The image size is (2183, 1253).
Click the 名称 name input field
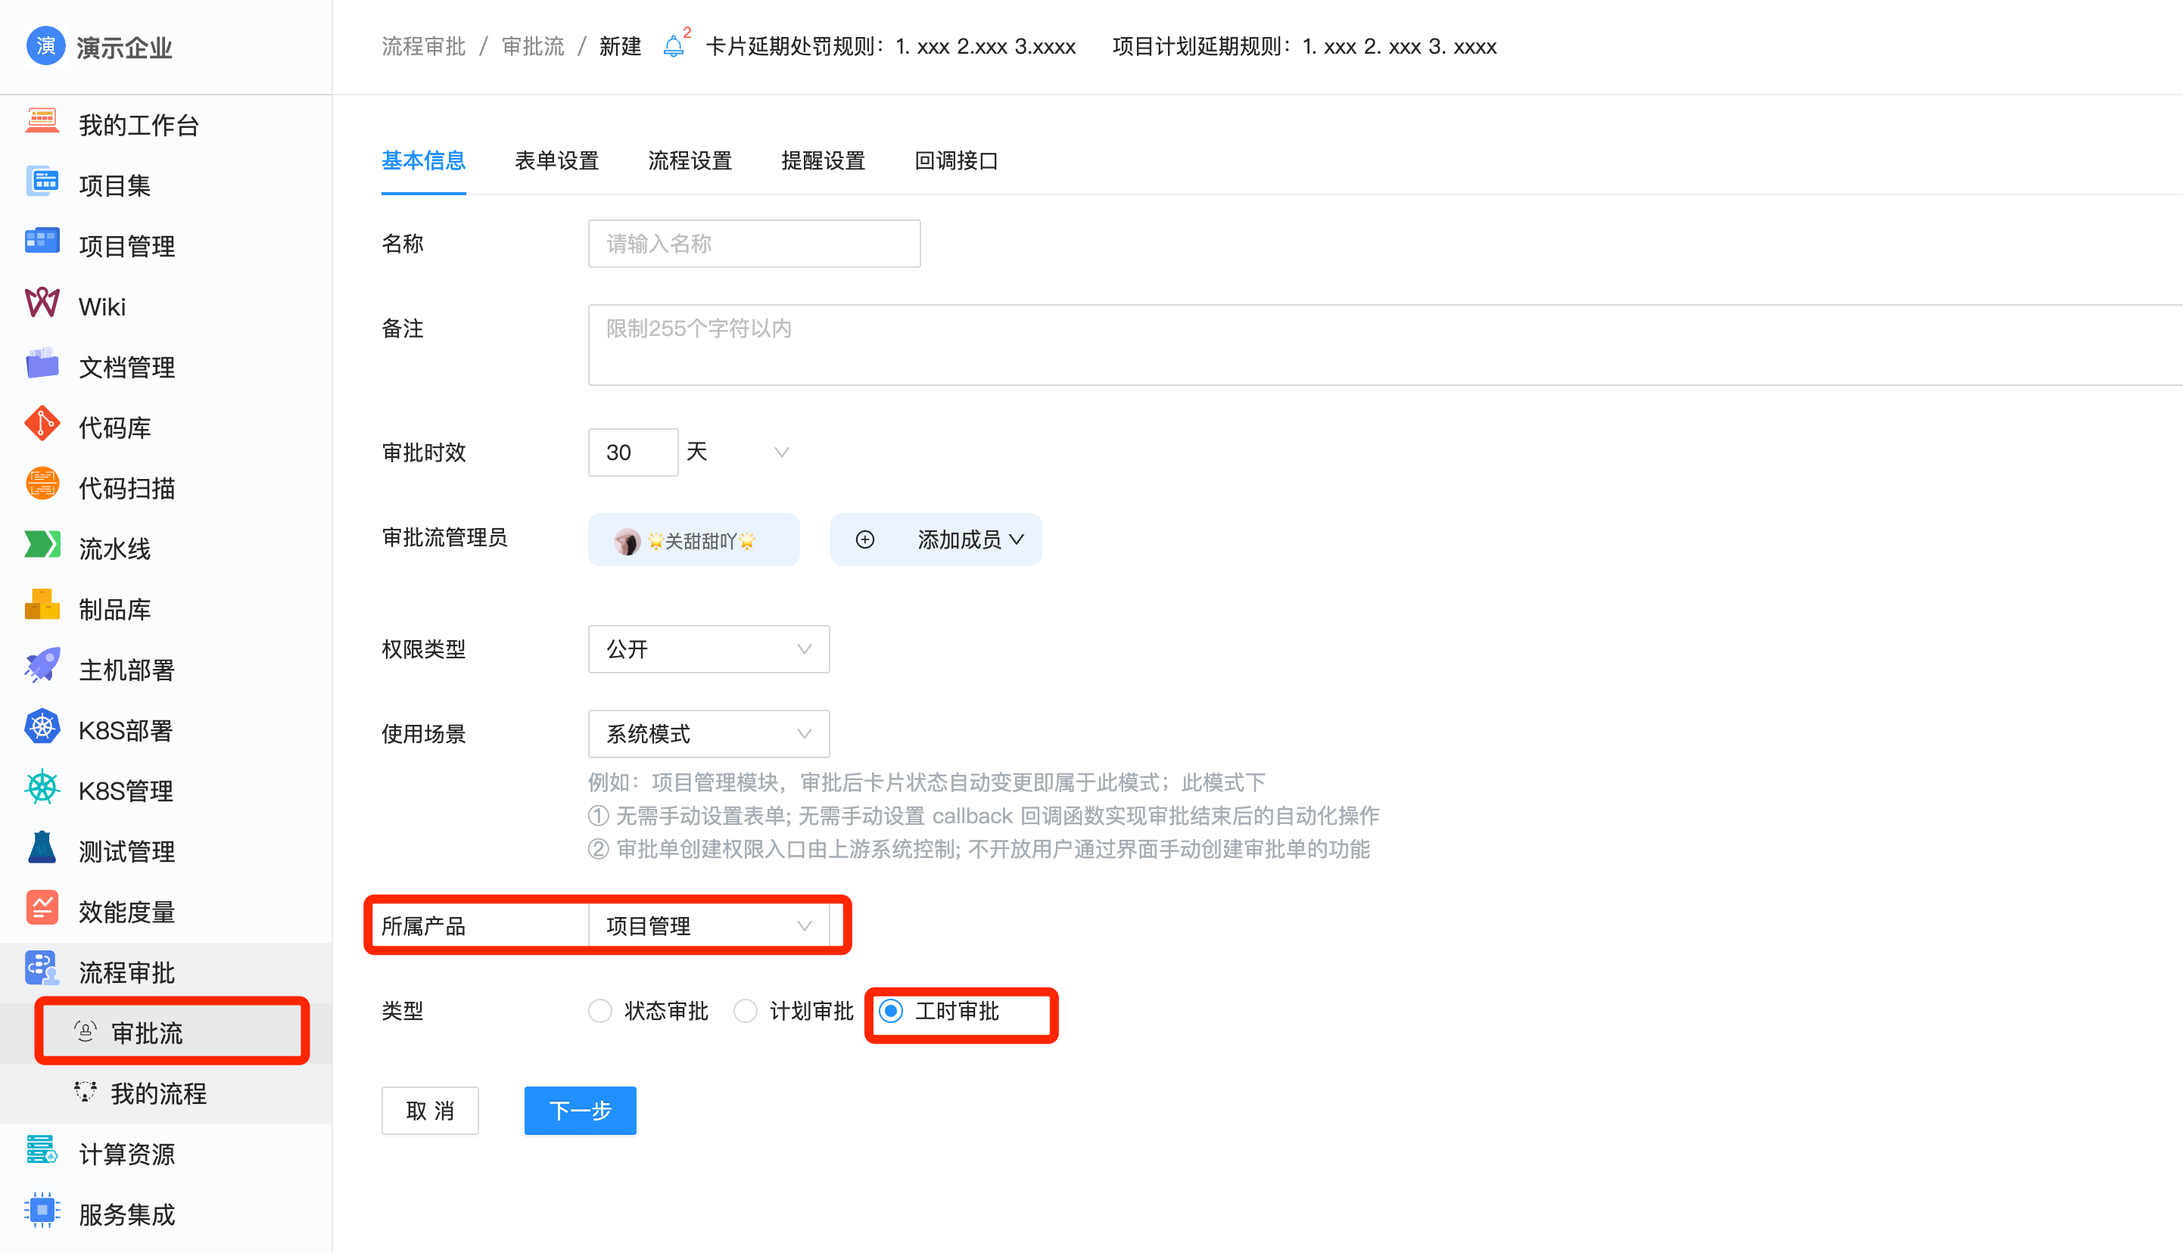pos(753,244)
